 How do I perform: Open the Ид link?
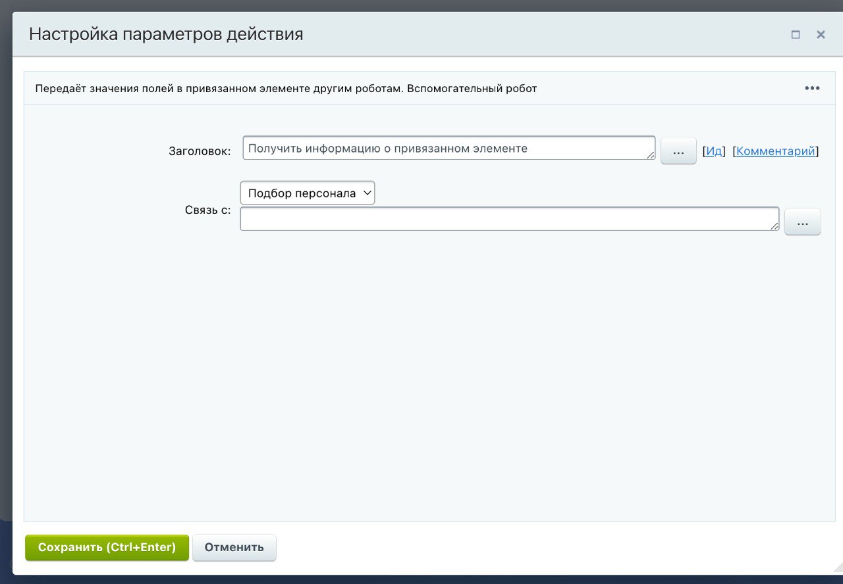click(x=714, y=151)
